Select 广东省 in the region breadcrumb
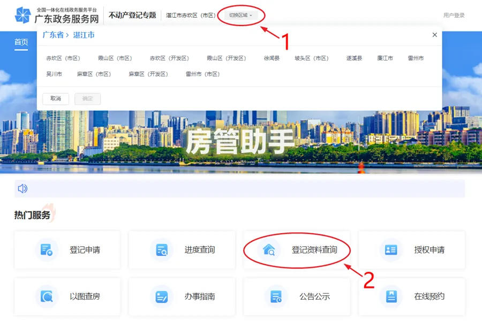 click(x=53, y=35)
